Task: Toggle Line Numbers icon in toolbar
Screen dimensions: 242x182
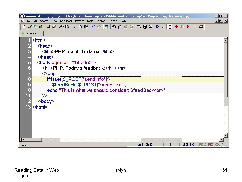Action: [169, 27]
